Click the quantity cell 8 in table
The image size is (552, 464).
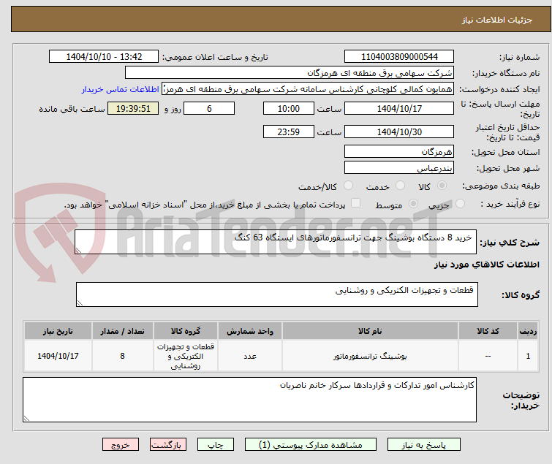123,356
